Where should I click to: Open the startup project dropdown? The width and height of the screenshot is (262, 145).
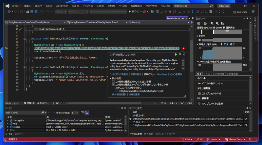[x=108, y=12]
